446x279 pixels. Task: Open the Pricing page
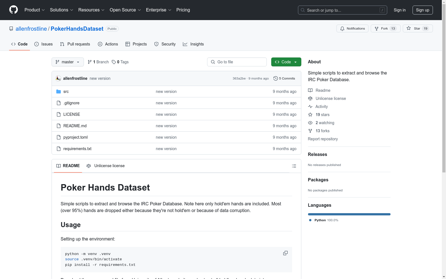[x=183, y=10]
